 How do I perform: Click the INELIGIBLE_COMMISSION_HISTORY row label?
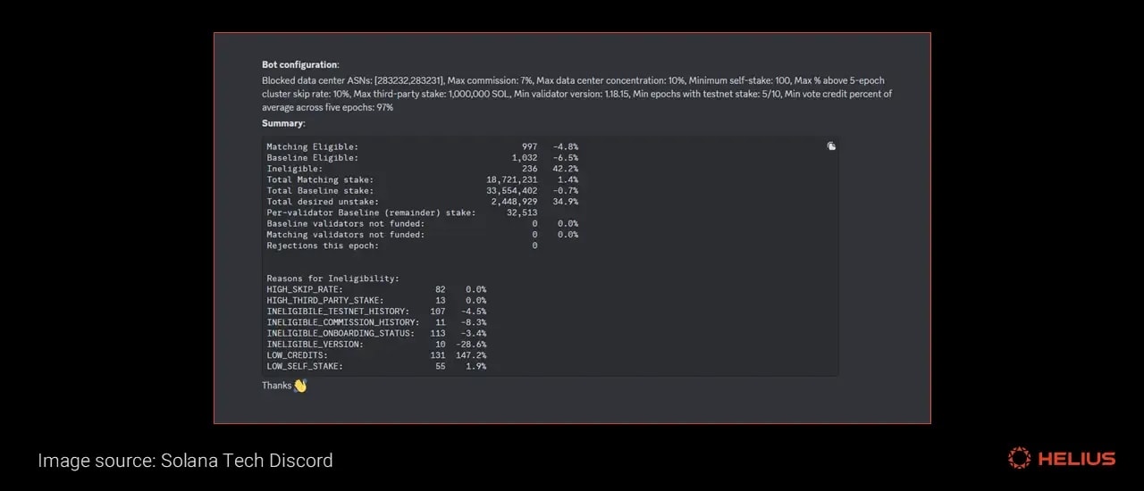[x=343, y=322]
